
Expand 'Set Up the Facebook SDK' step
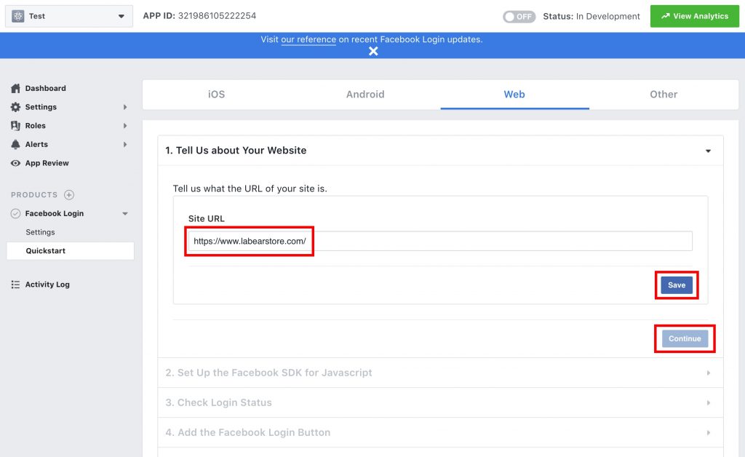(440, 373)
